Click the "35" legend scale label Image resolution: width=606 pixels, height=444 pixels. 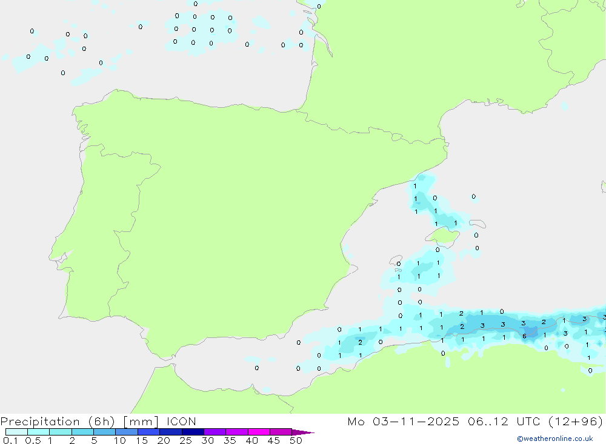click(x=230, y=440)
